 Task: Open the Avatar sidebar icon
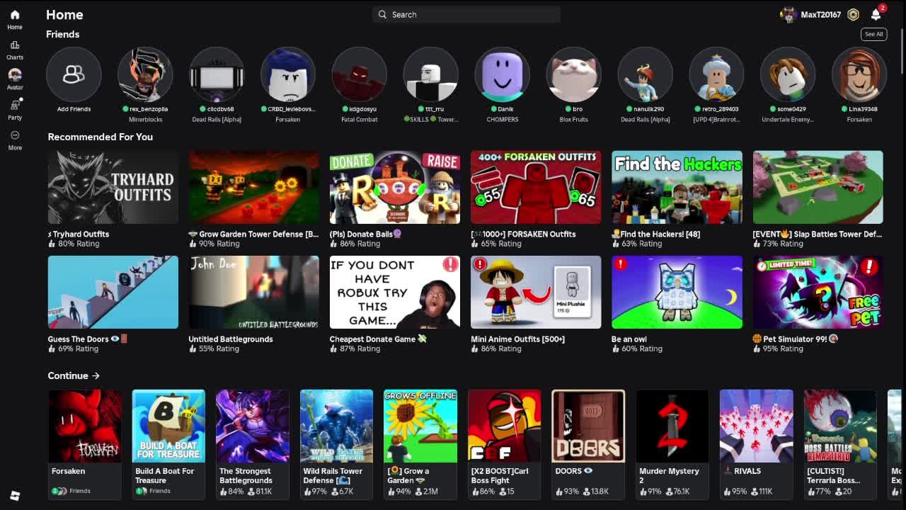coord(15,79)
